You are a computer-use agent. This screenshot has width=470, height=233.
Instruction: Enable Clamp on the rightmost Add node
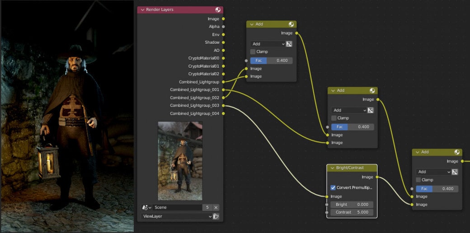click(x=418, y=180)
